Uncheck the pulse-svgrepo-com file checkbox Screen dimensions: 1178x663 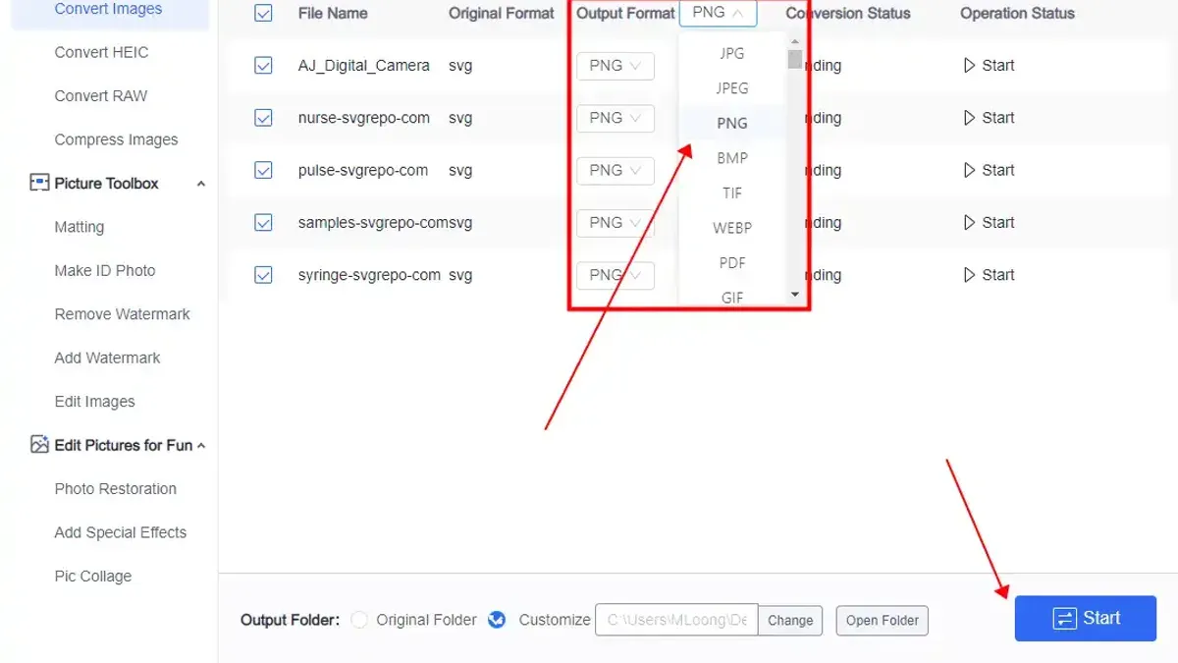point(263,170)
